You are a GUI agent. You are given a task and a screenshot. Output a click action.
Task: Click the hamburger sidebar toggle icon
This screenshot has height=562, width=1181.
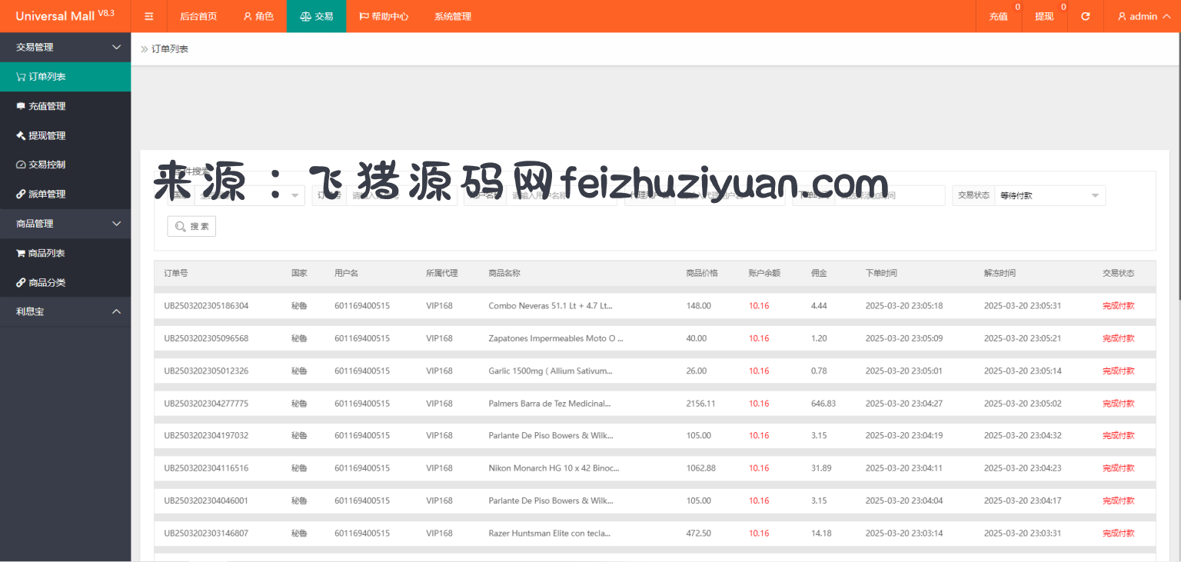tap(149, 16)
